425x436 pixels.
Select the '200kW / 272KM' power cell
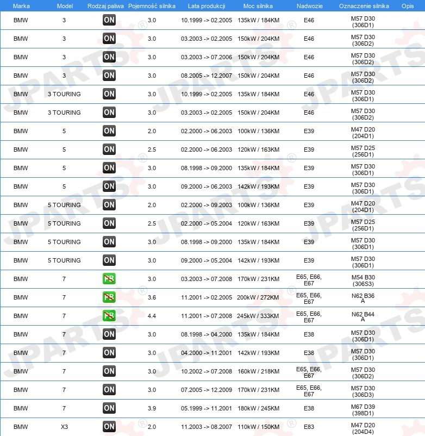258,297
